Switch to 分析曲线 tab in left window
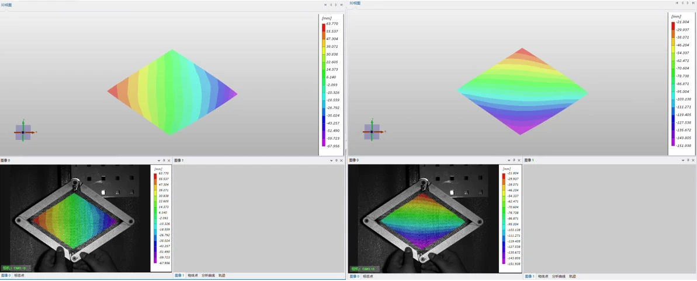 pos(209,276)
